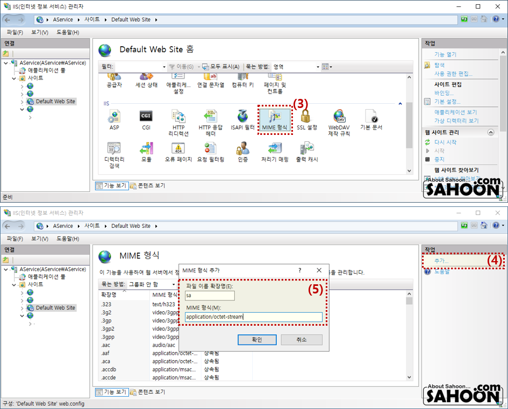Click the 파일 이름 확장명 input field

click(x=210, y=296)
